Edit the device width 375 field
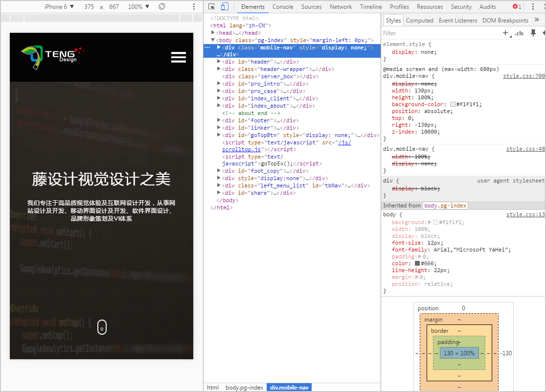This screenshot has width=546, height=392. pyautogui.click(x=89, y=7)
